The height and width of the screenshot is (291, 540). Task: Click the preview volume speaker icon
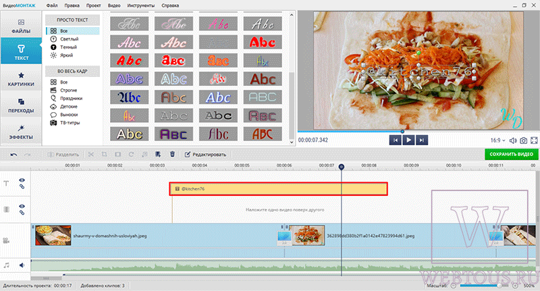point(513,140)
